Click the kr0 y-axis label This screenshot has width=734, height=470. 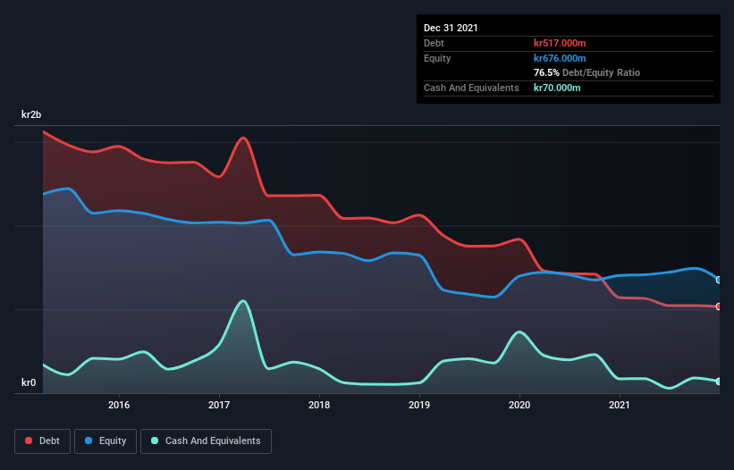point(29,382)
